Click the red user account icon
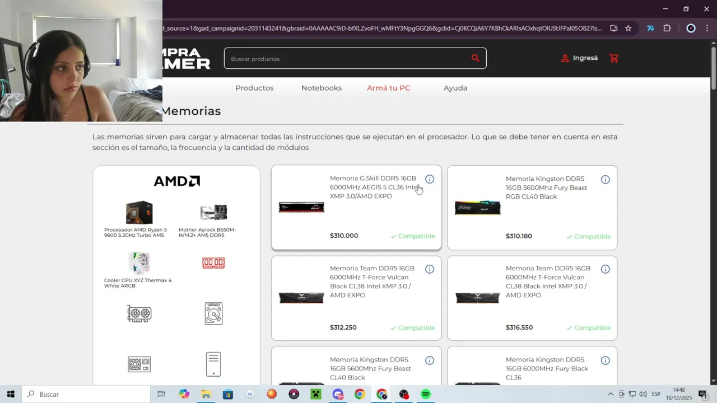The width and height of the screenshot is (717, 403). (x=565, y=58)
